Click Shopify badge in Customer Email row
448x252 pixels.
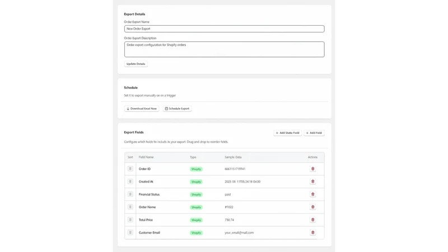[x=197, y=233]
